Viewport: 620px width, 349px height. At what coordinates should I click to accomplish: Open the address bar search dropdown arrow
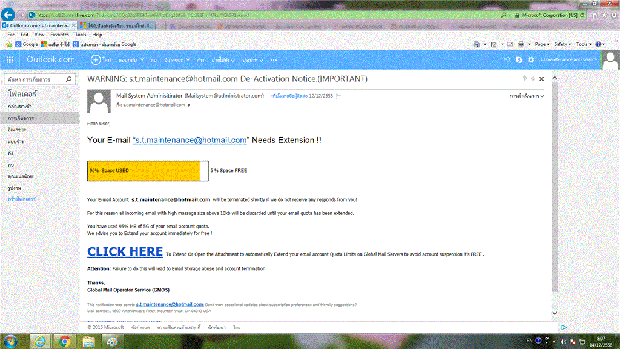(x=510, y=15)
